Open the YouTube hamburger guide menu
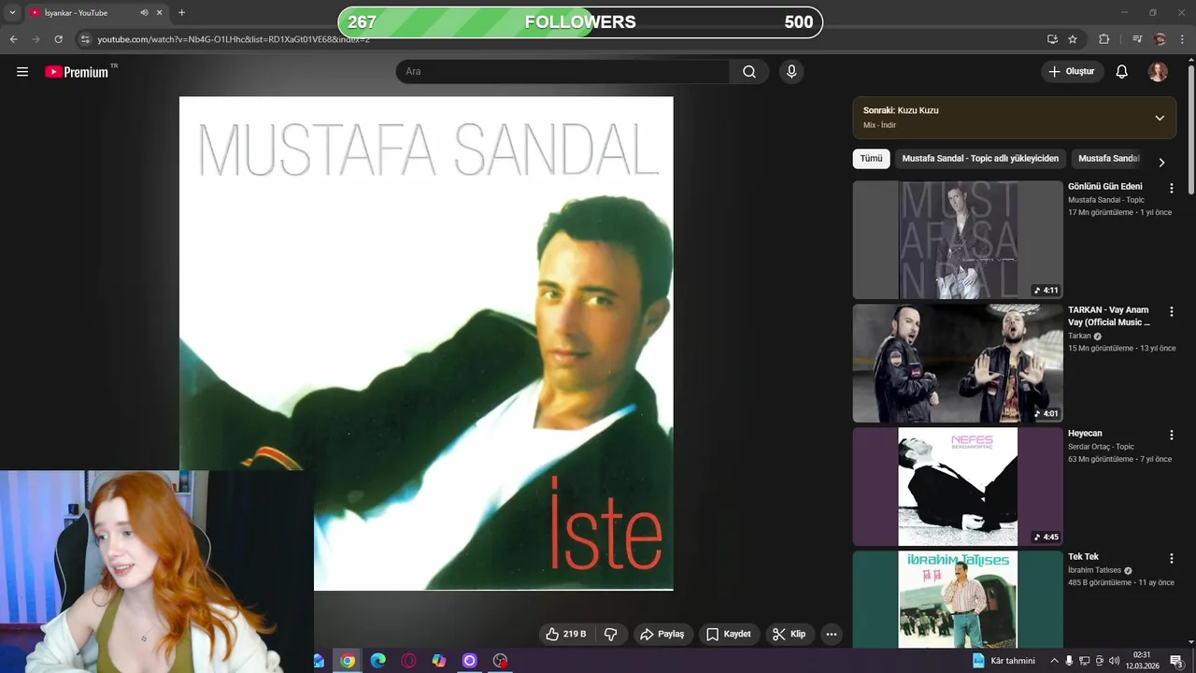The height and width of the screenshot is (673, 1196). click(22, 72)
